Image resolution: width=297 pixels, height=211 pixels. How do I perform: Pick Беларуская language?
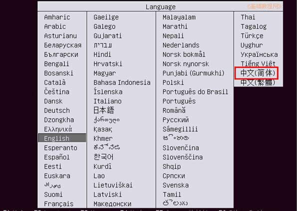coord(63,45)
